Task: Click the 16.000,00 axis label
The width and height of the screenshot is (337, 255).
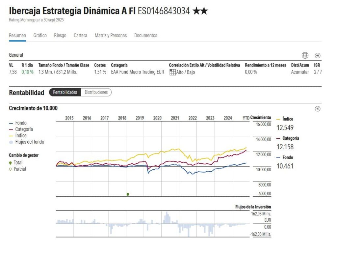Action: click(263, 125)
